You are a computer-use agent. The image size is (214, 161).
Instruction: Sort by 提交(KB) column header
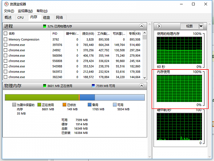pyautogui.click(x=88, y=33)
